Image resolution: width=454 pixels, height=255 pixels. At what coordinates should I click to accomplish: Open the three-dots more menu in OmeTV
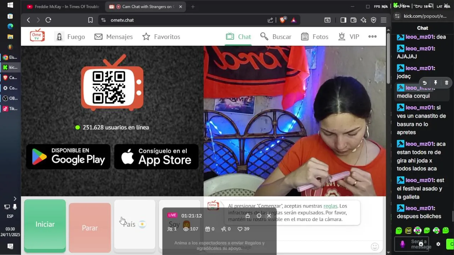tap(372, 36)
